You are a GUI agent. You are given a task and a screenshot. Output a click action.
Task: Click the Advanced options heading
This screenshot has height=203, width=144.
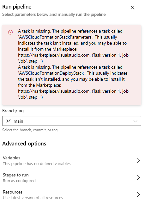(x=24, y=144)
